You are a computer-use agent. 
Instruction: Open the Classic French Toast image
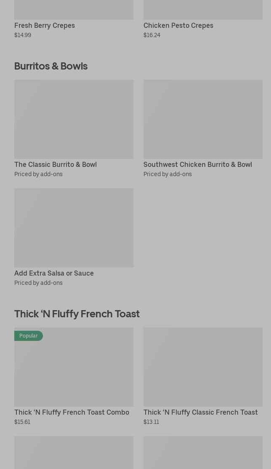(x=202, y=367)
